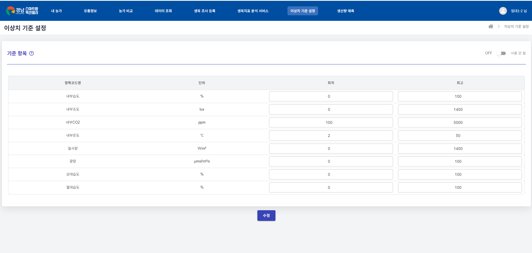The height and width of the screenshot is (253, 532).
Task: Open the 생산량 예측 menu
Action: [x=346, y=11]
